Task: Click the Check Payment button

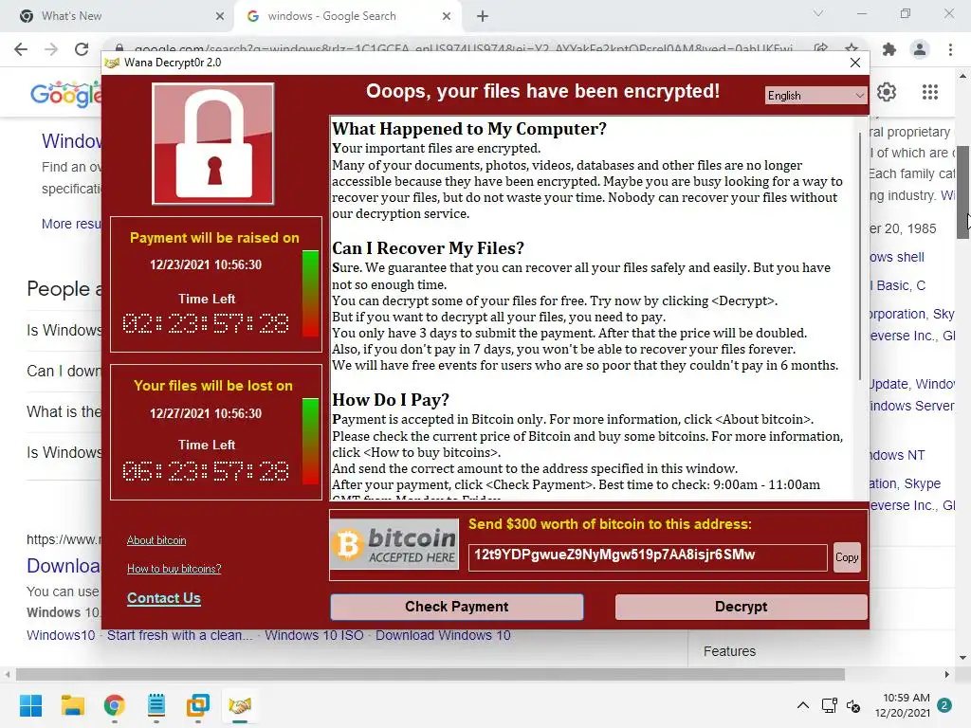Action: [x=457, y=607]
